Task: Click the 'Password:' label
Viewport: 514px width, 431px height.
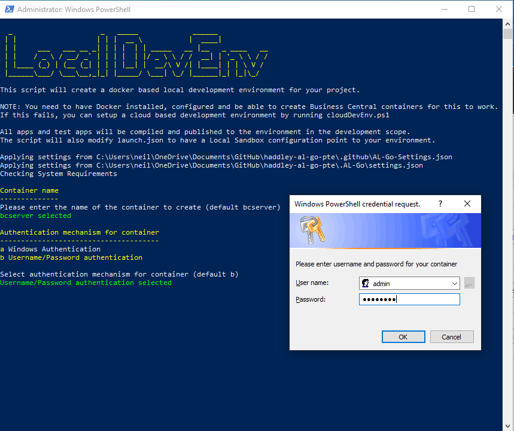Action: [x=310, y=299]
